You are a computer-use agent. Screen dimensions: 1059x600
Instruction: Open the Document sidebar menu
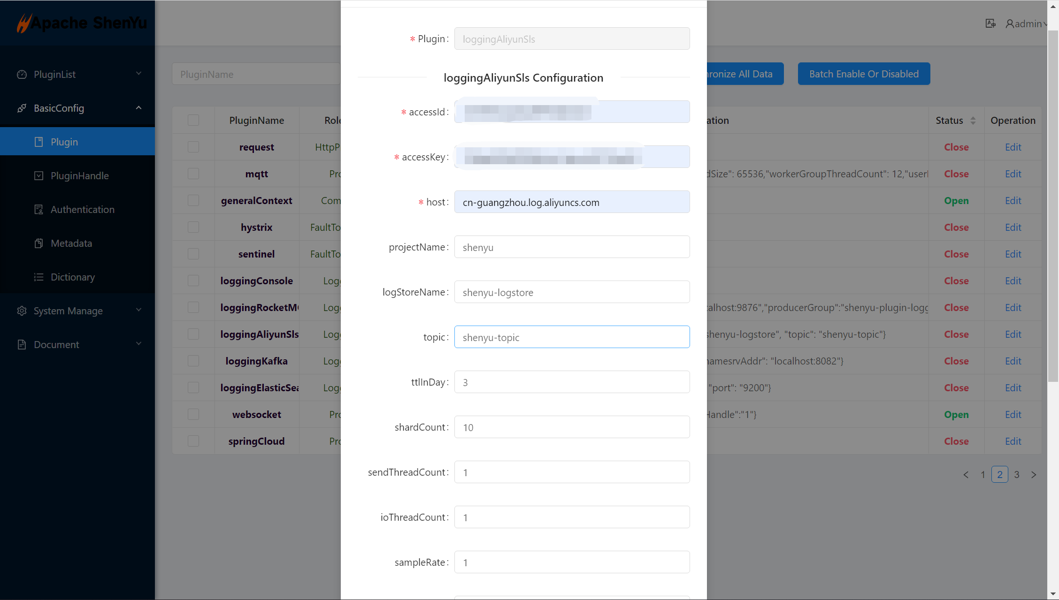click(x=56, y=345)
